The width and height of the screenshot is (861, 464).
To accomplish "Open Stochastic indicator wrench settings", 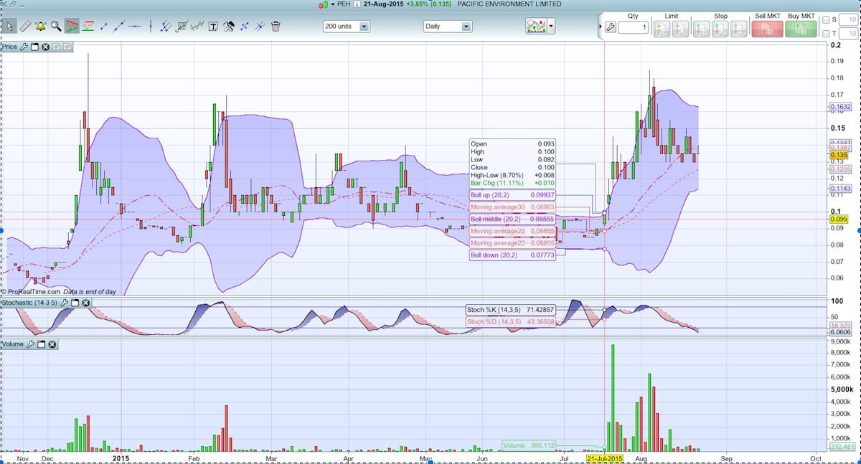I will 64,303.
